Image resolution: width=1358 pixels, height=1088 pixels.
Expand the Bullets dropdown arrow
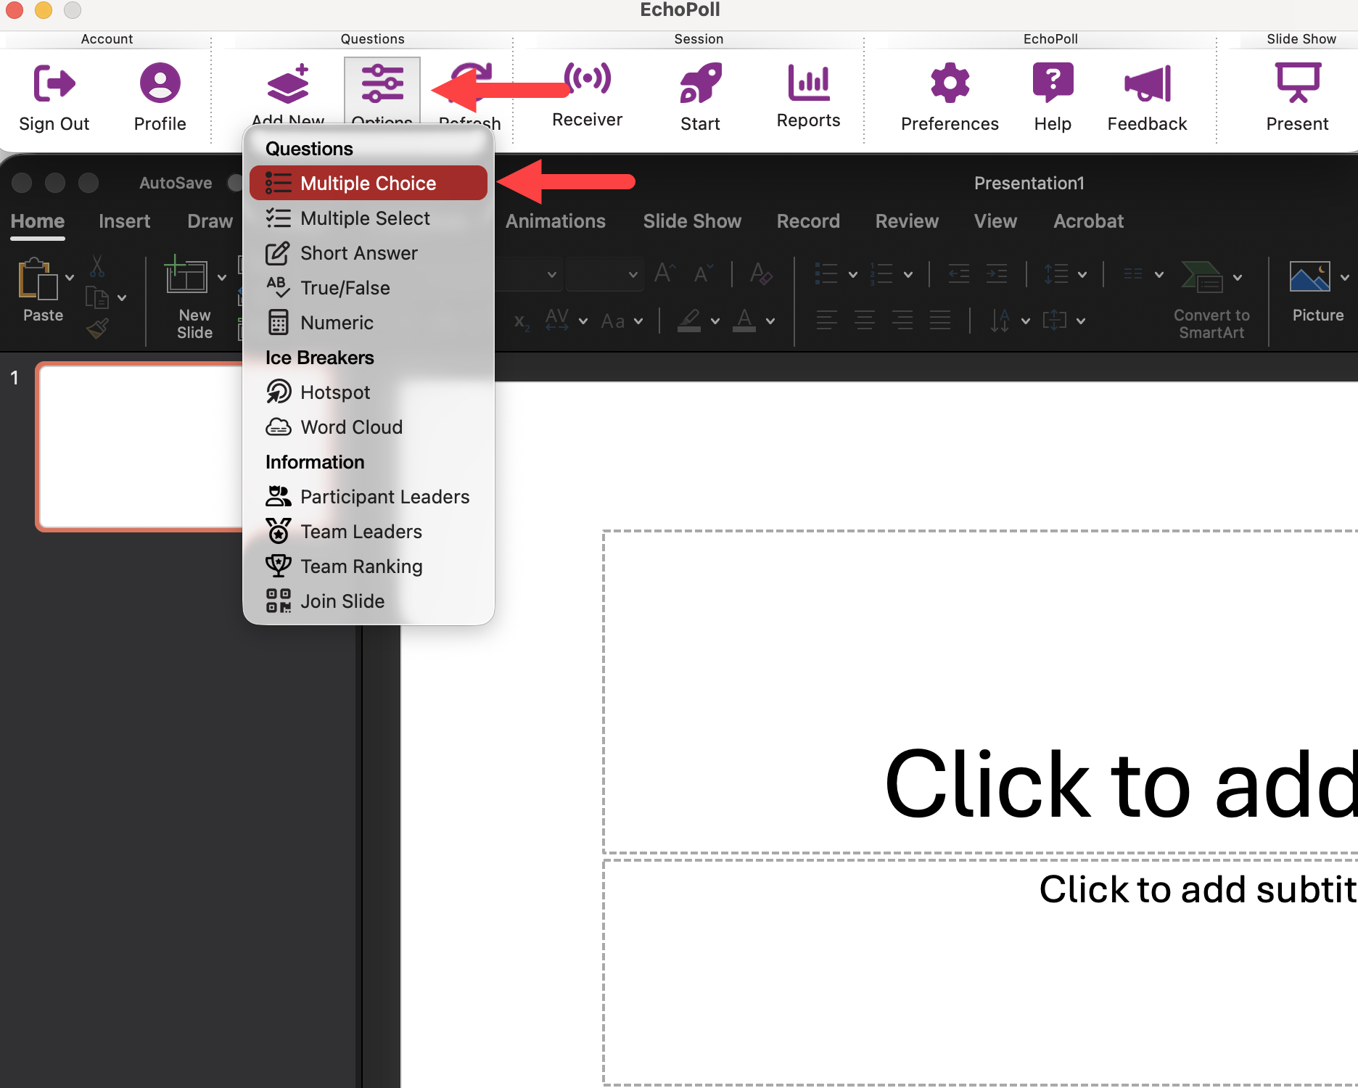[x=853, y=274]
